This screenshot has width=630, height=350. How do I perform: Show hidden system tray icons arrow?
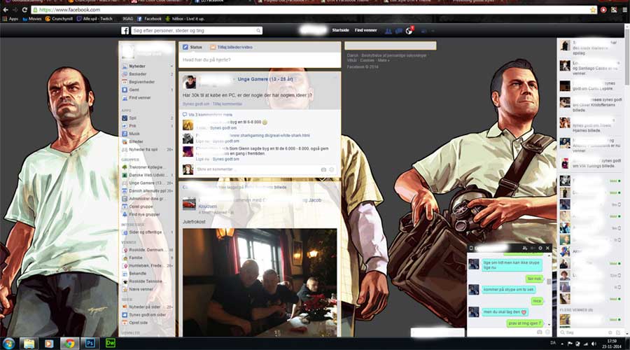click(x=562, y=344)
